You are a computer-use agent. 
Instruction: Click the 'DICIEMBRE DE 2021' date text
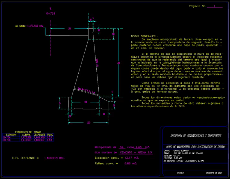point(214,173)
